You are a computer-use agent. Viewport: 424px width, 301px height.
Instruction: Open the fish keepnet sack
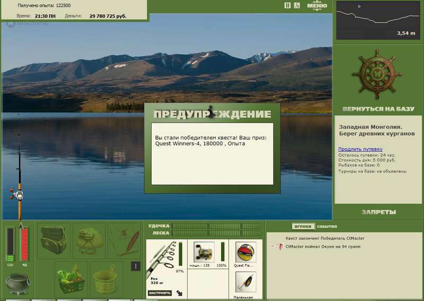coord(89,241)
